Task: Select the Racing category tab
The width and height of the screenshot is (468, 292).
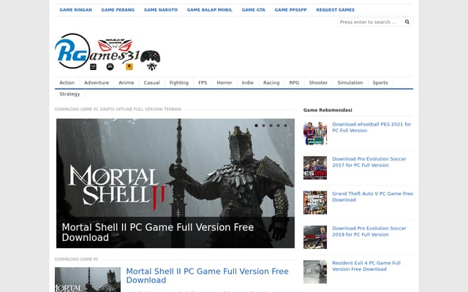Action: coord(271,82)
